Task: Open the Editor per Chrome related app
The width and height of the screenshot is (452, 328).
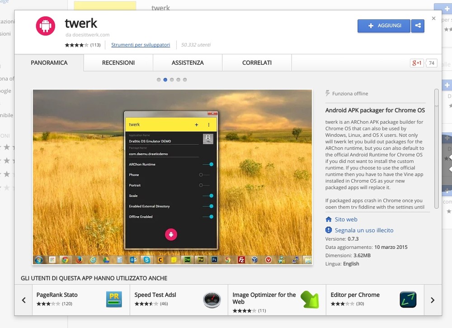Action: (375, 300)
